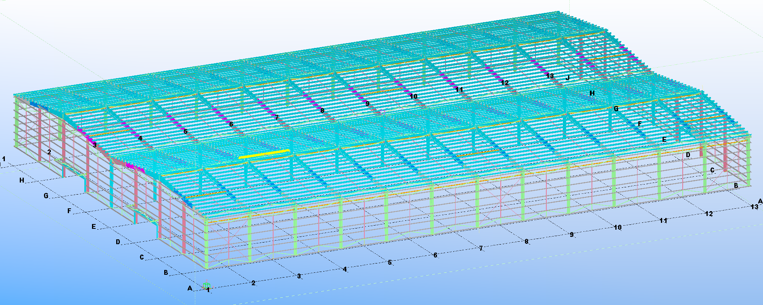Select the yellow highlighted roof beam
This screenshot has width=763, height=305.
coord(264,154)
